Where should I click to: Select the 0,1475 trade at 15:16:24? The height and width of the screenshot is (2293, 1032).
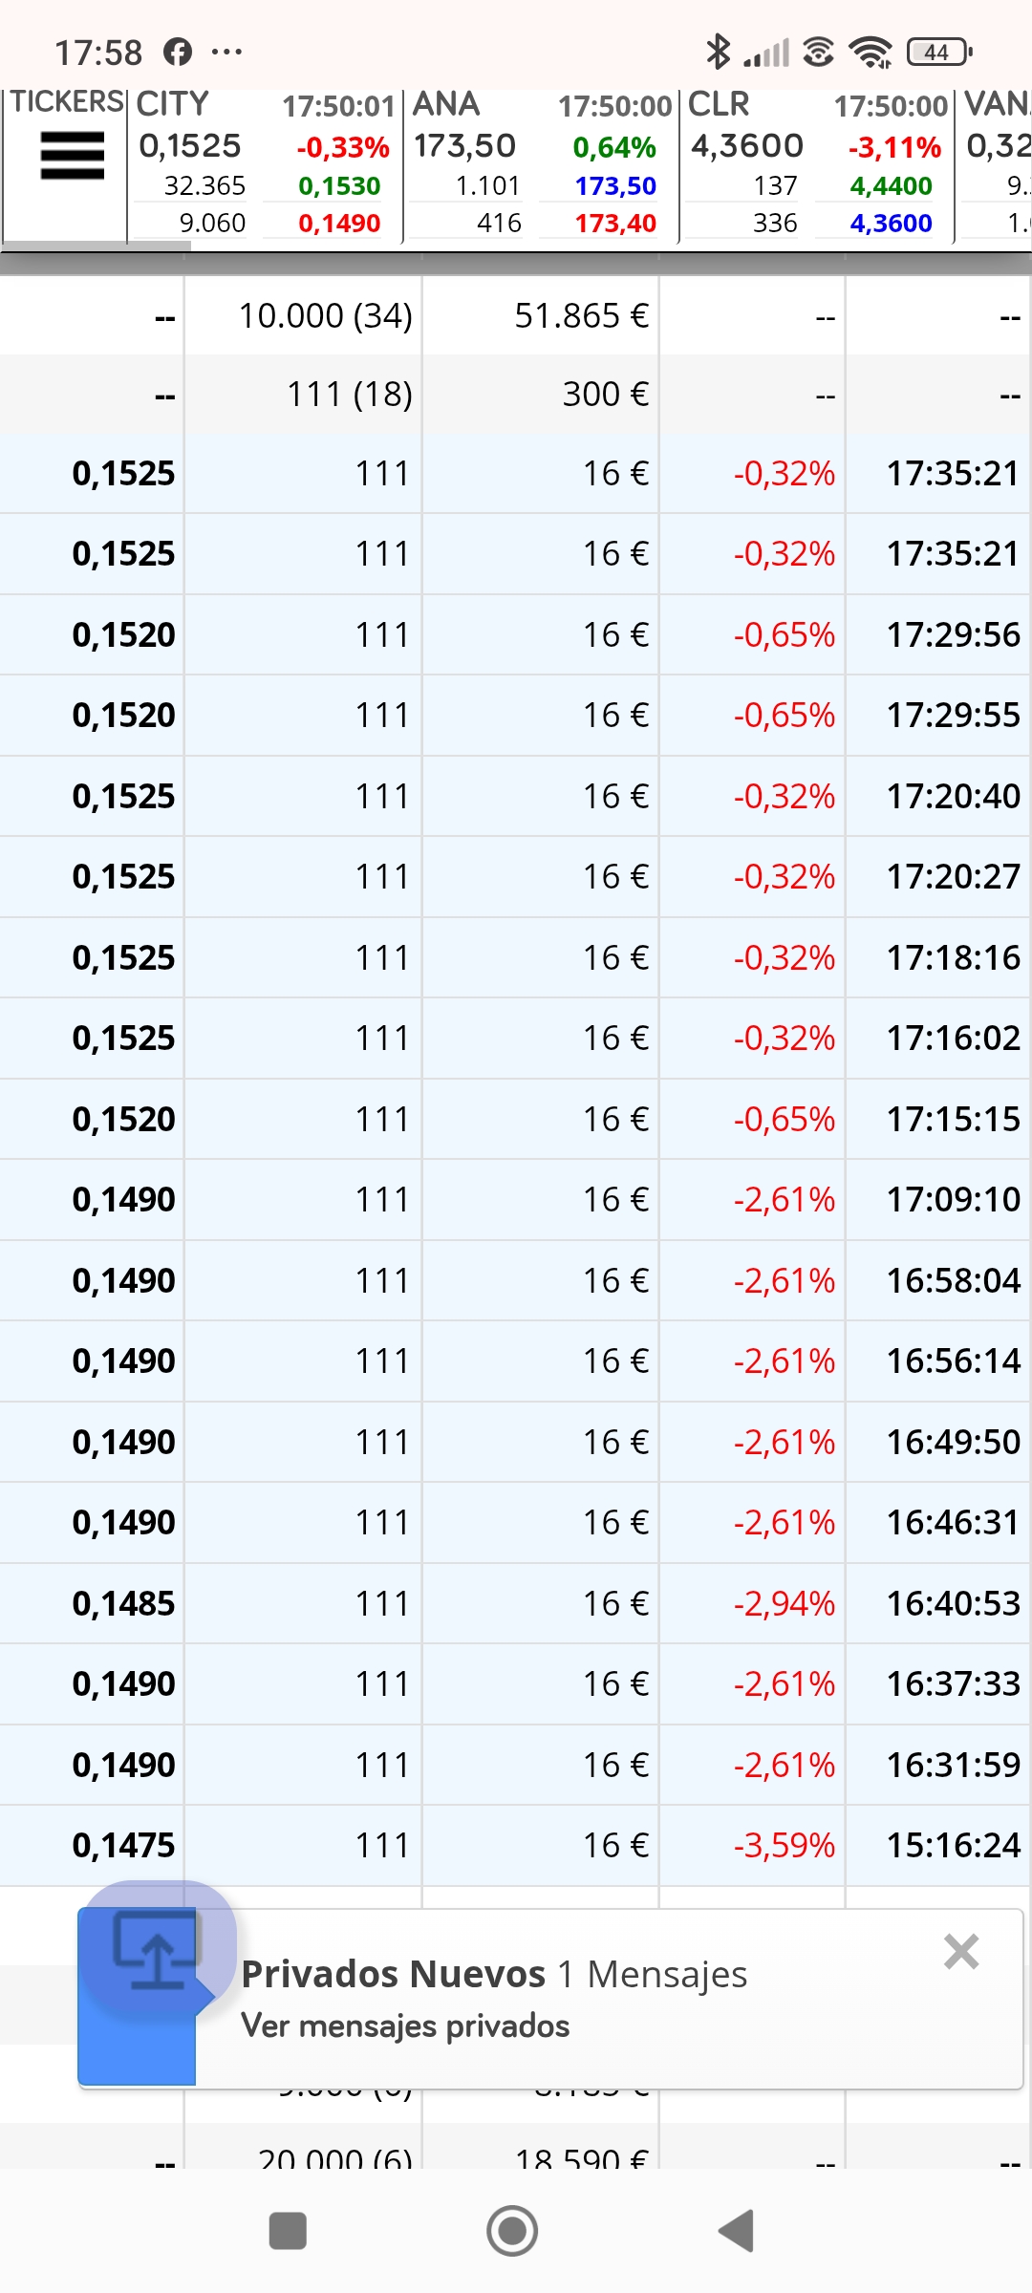516,1845
